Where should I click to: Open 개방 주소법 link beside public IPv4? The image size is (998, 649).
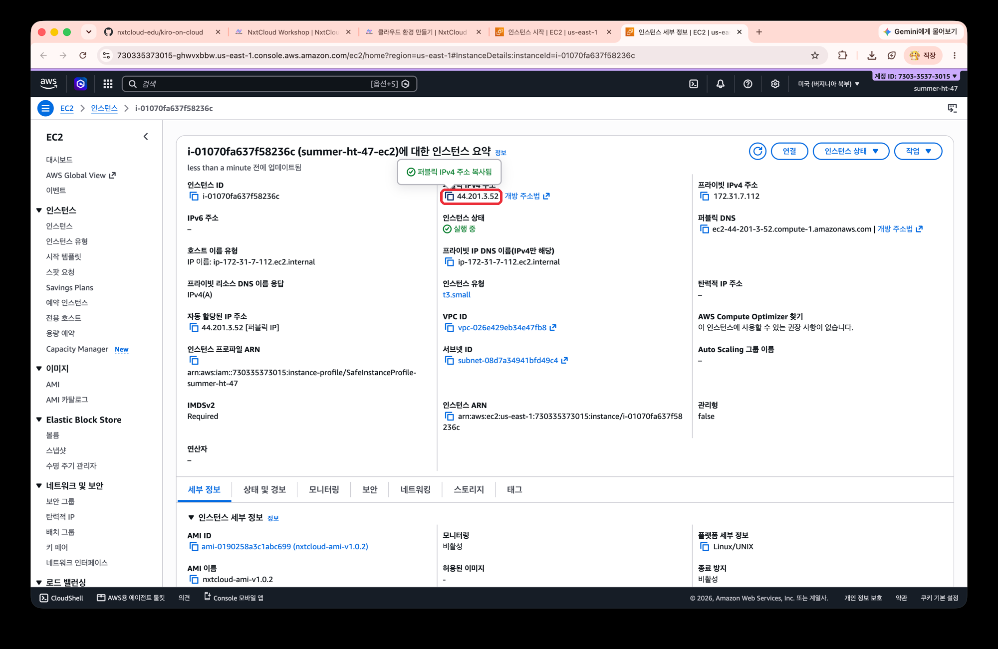click(527, 197)
